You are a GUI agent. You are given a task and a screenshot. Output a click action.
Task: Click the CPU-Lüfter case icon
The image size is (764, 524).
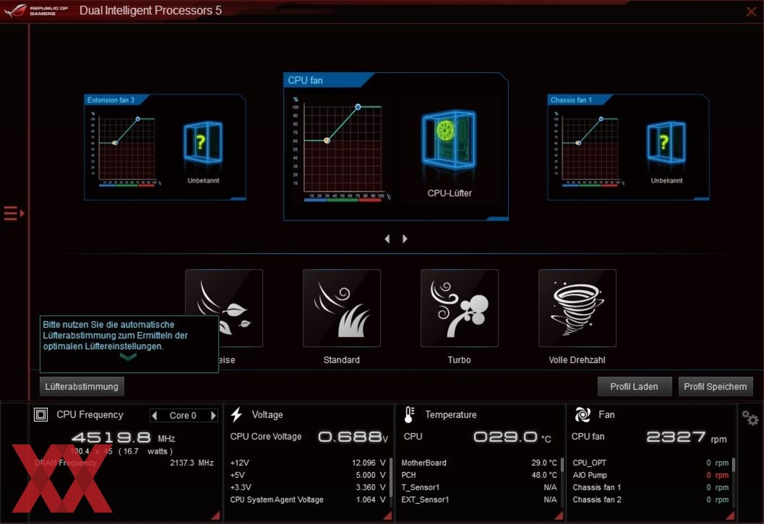point(449,140)
